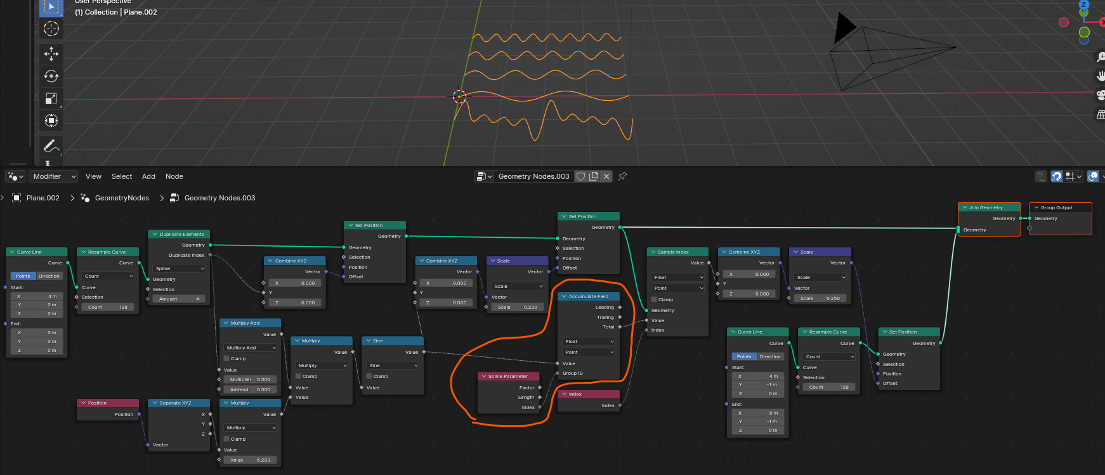Image resolution: width=1105 pixels, height=475 pixels.
Task: Open the editor type dropdown
Action: tap(15, 176)
